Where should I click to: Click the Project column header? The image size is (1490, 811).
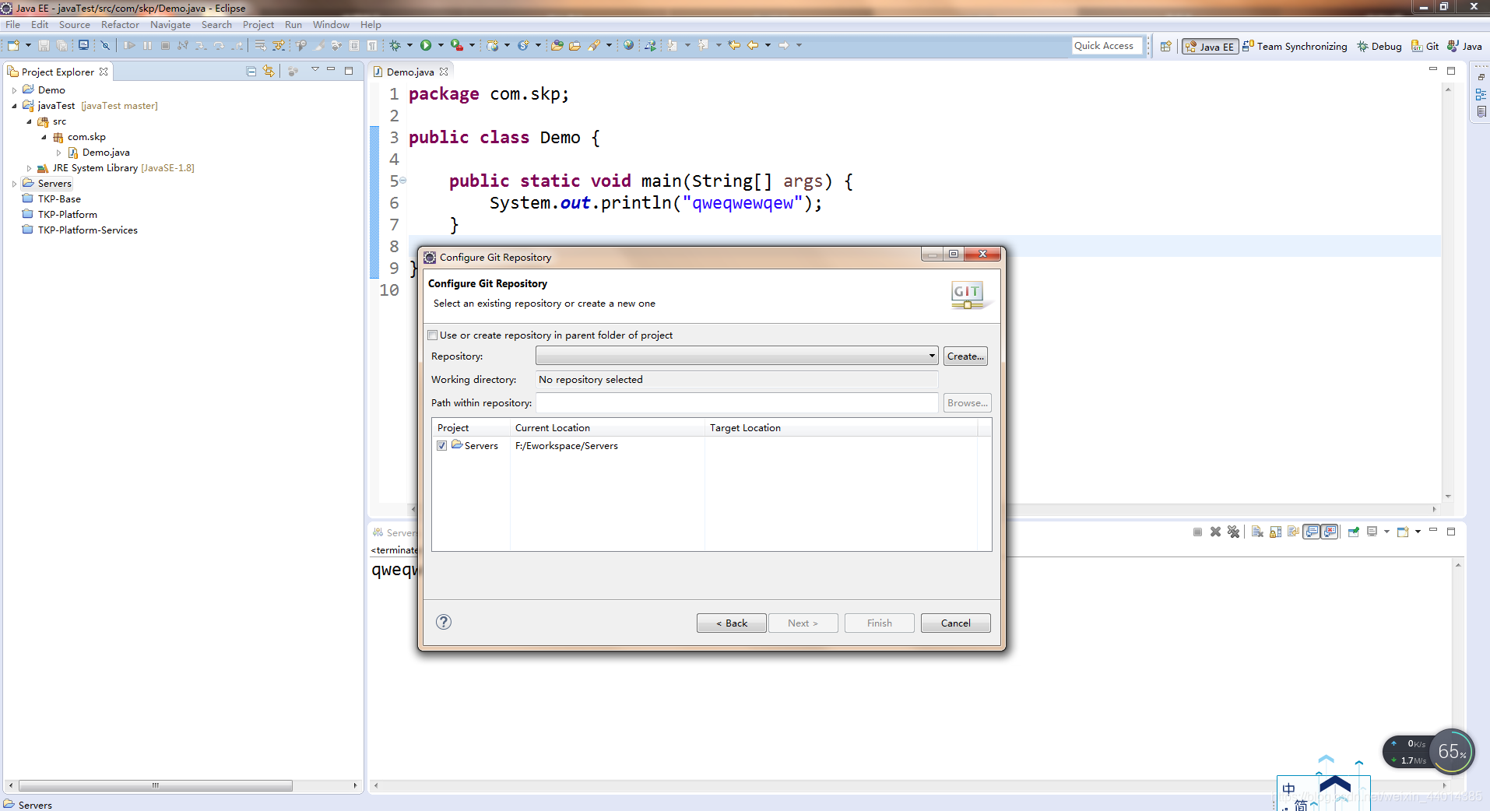click(x=471, y=427)
